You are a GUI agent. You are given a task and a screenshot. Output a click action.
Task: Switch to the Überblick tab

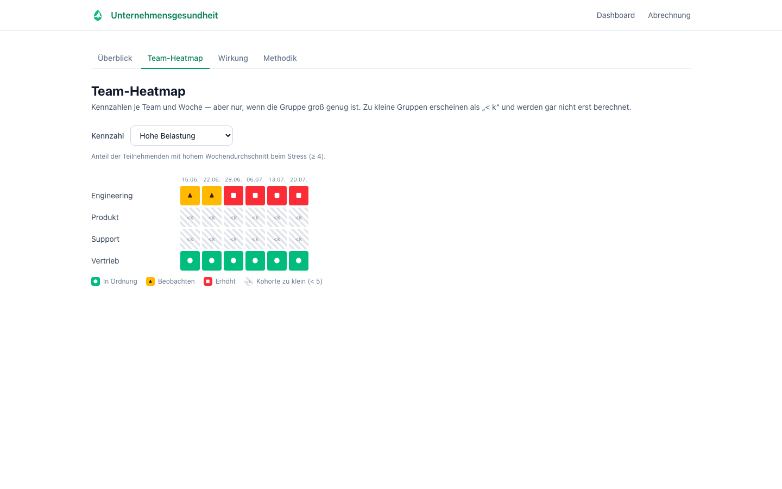click(x=115, y=58)
